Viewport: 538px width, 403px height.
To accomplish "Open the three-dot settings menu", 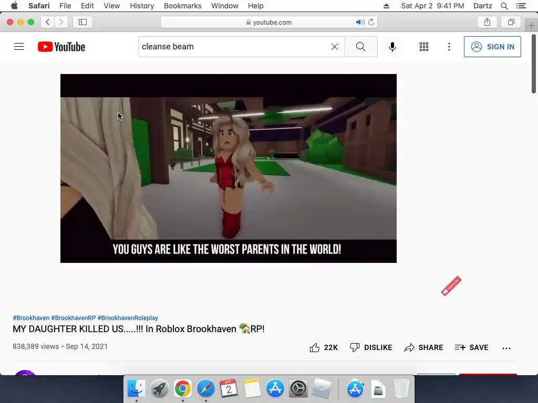I will tap(449, 47).
